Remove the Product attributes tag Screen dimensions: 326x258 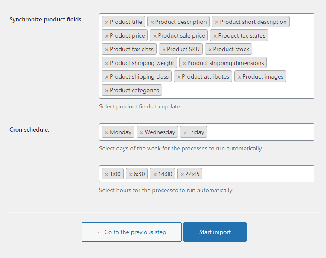[x=179, y=77]
